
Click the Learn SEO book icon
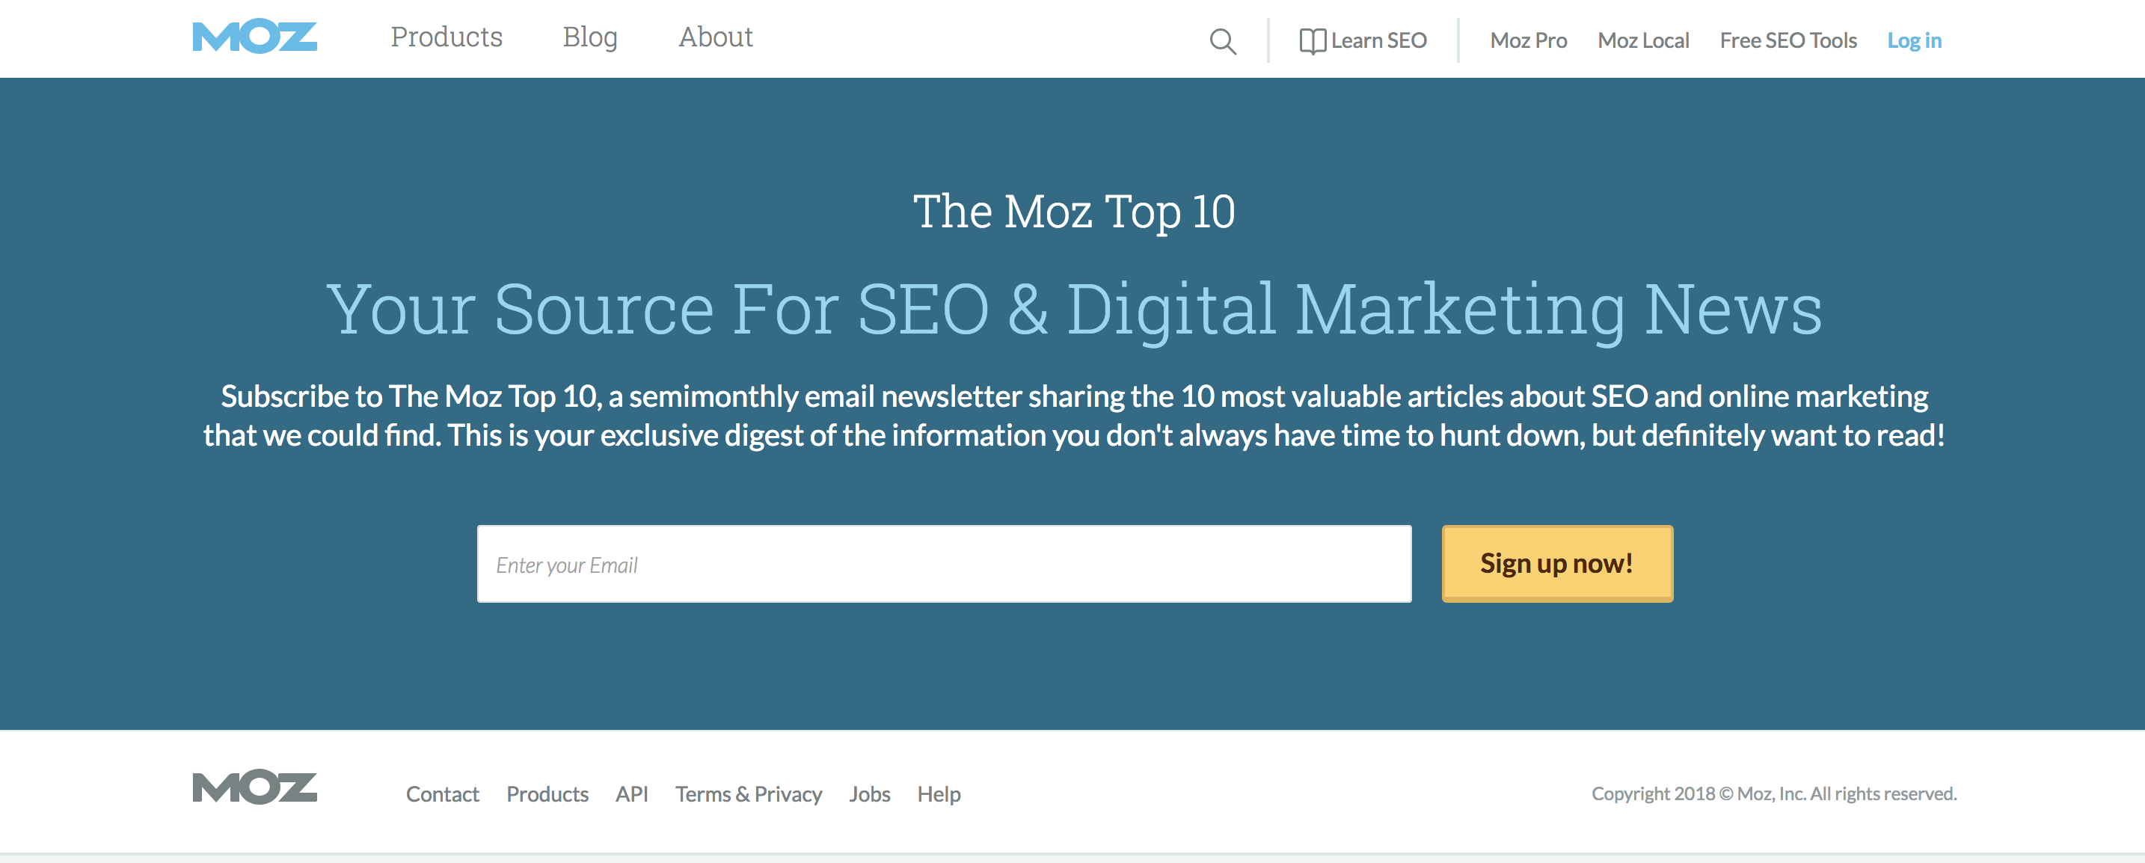[x=1313, y=41]
